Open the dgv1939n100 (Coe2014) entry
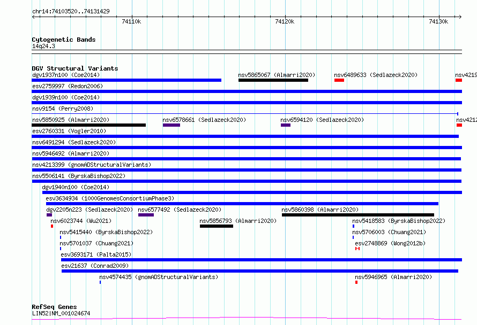 (66, 97)
